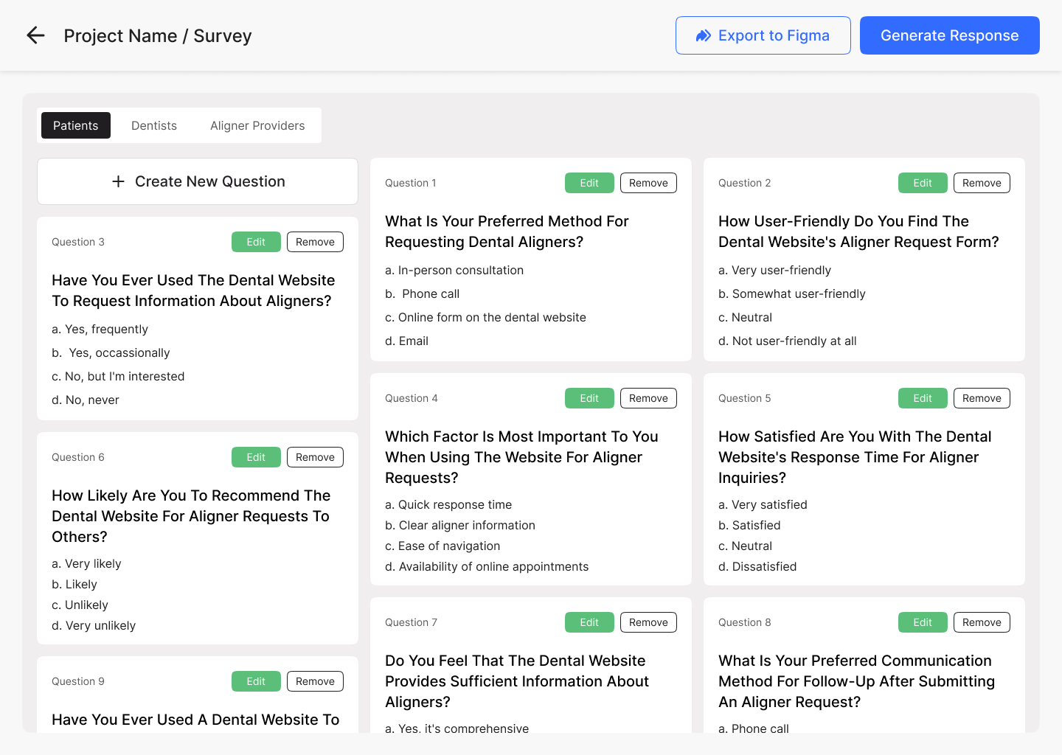Click the back arrow icon
1062x755 pixels.
(x=35, y=35)
